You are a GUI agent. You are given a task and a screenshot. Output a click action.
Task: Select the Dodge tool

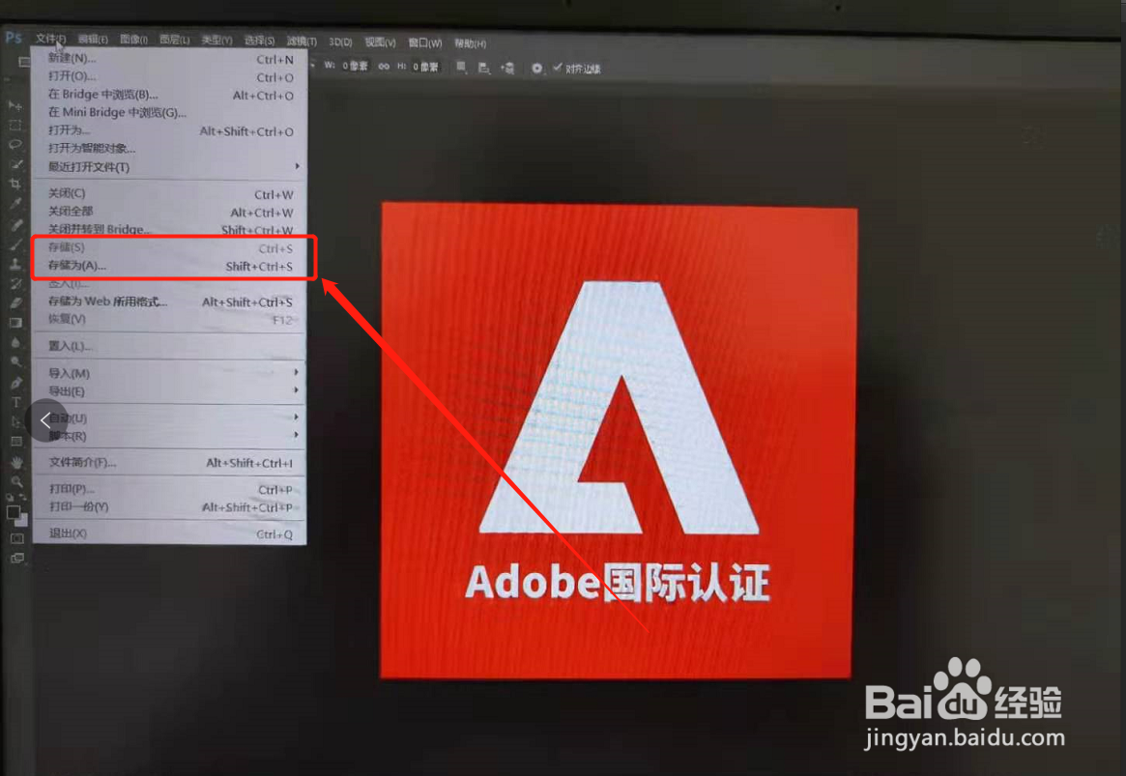pyautogui.click(x=15, y=361)
